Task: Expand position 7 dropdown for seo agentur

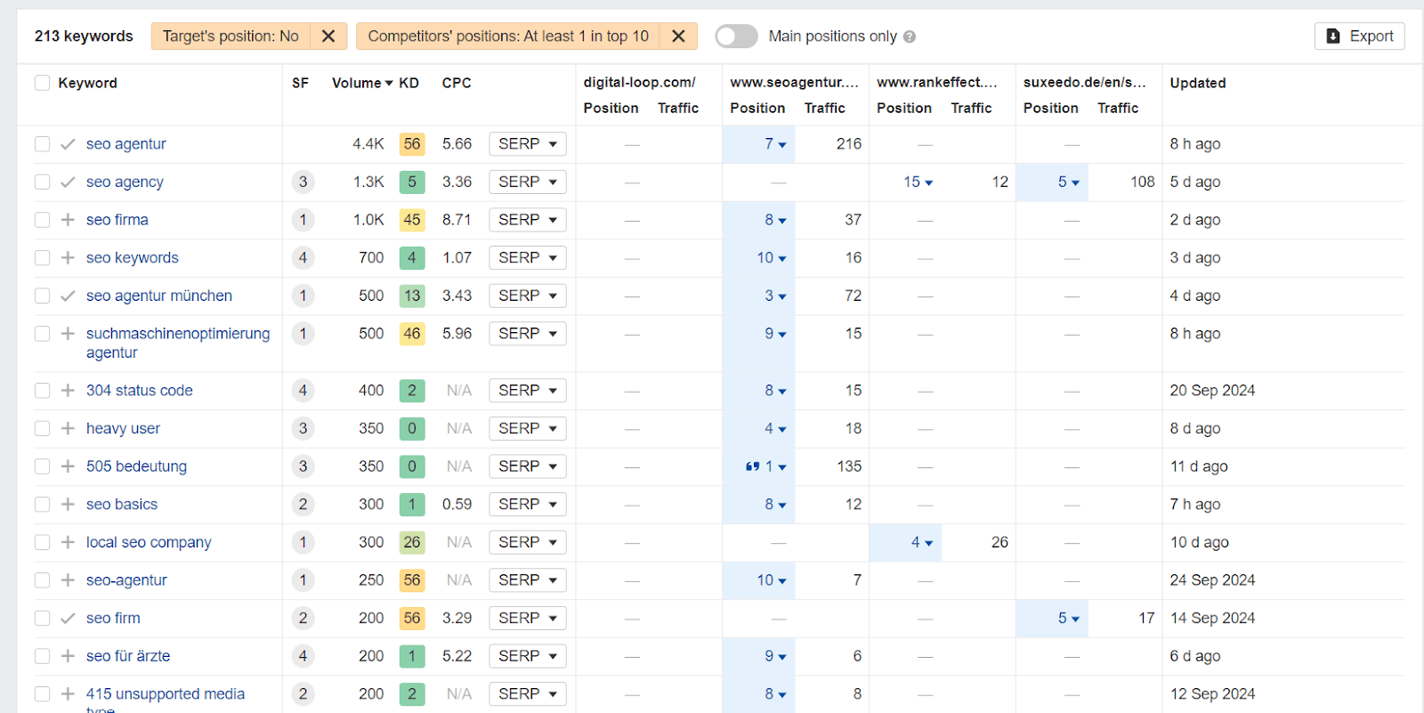Action: pyautogui.click(x=775, y=144)
